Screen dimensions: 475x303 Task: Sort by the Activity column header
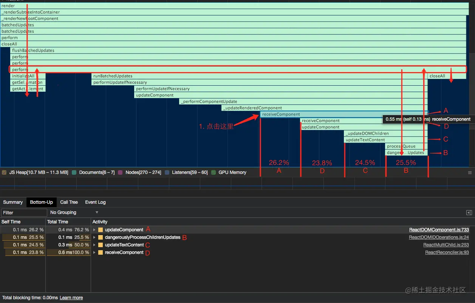point(283,222)
